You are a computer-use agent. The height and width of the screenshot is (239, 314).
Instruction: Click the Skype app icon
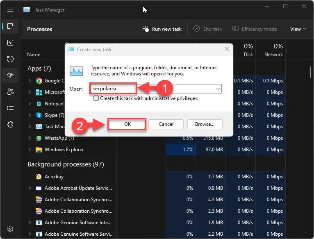[x=39, y=115]
